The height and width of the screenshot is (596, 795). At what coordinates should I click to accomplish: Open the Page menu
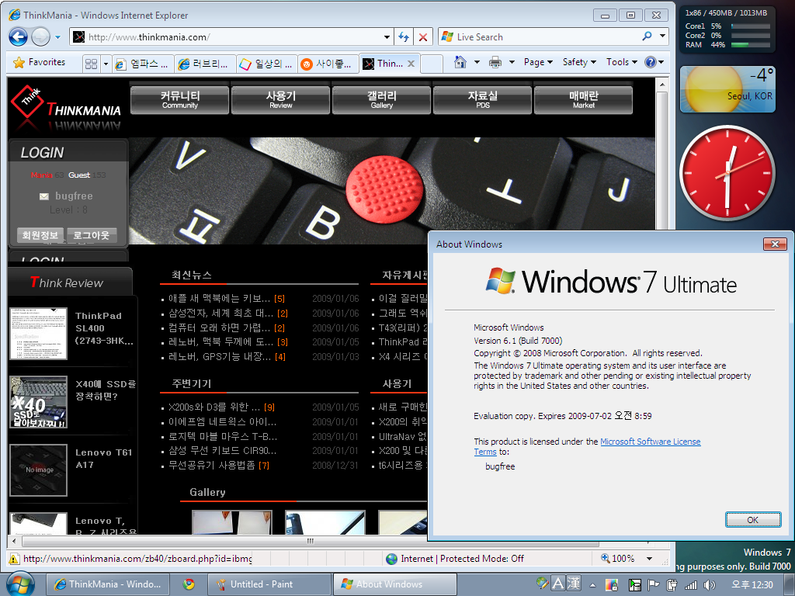coord(538,62)
